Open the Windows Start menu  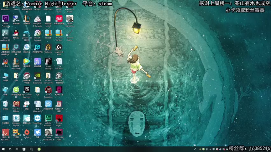click(x=3, y=149)
